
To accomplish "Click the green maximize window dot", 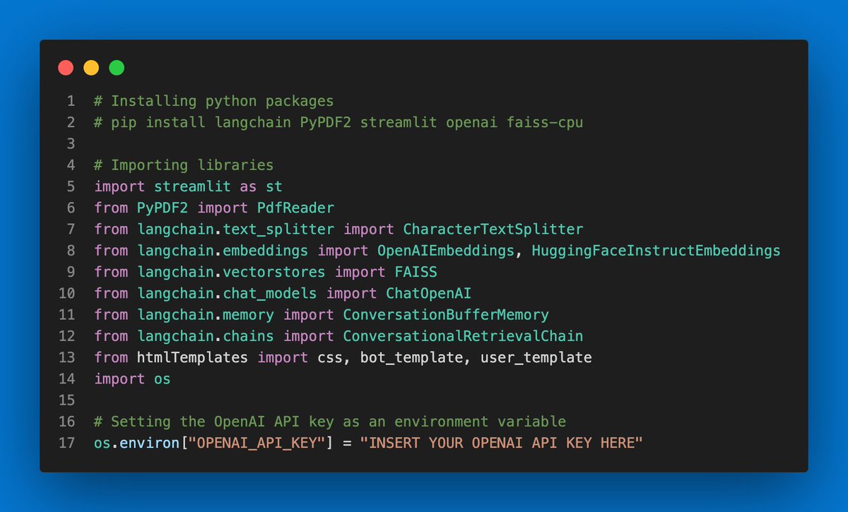I will [x=117, y=68].
